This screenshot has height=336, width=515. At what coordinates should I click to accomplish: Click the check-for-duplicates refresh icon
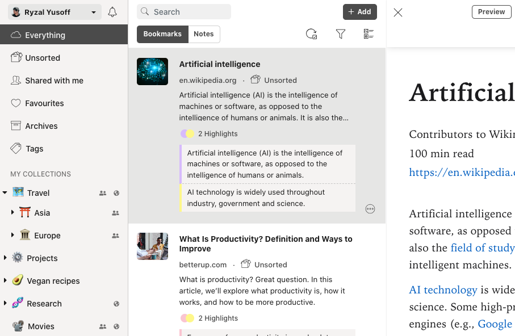[x=311, y=34]
